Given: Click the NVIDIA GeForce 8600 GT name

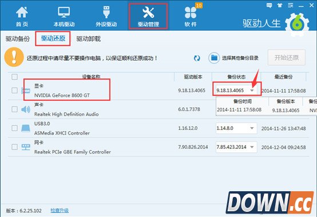Looking at the screenshot, I should coord(62,95).
